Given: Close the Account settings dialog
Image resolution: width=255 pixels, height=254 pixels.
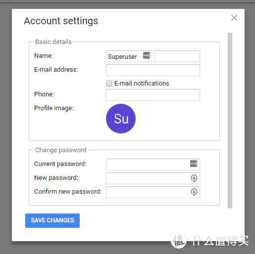Looking at the screenshot, I should coord(234,18).
